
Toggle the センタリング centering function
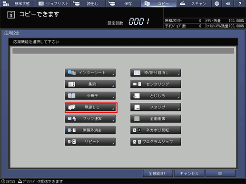156,84
